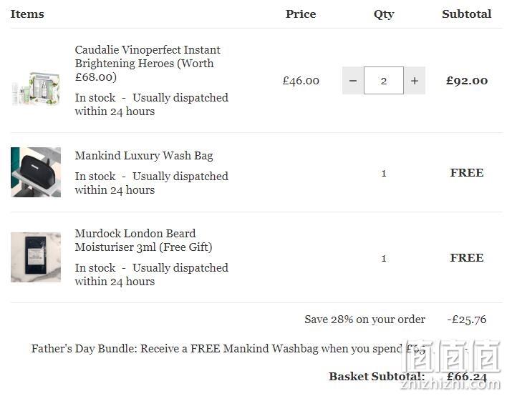Image resolution: width=507 pixels, height=396 pixels.
Task: Click the Save 28% on your order text
Action: (364, 320)
